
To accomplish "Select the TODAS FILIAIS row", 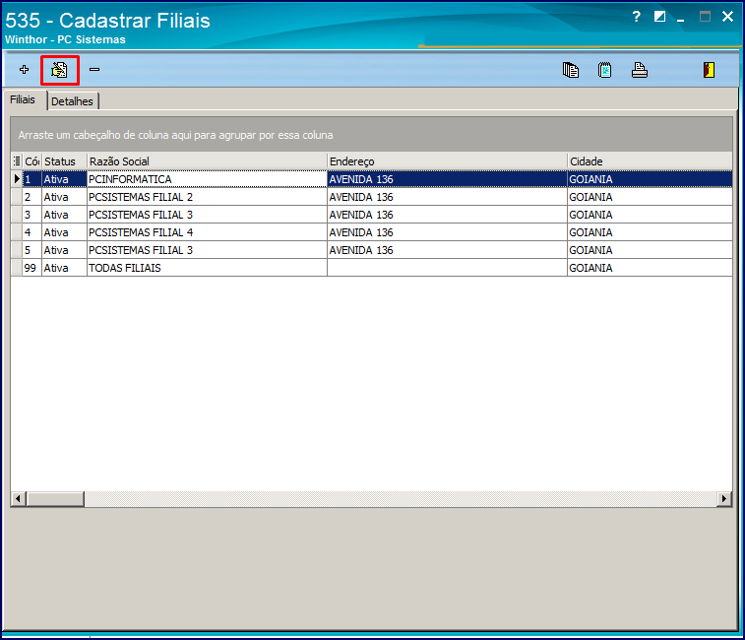I will point(372,268).
